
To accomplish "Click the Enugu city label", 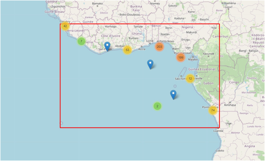I will coord(186,40).
